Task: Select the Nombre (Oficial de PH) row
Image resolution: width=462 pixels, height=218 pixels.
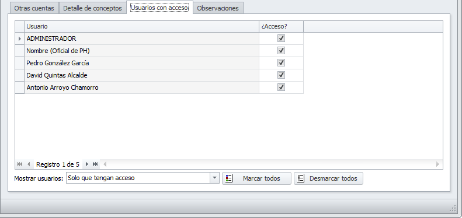Action: click(159, 51)
